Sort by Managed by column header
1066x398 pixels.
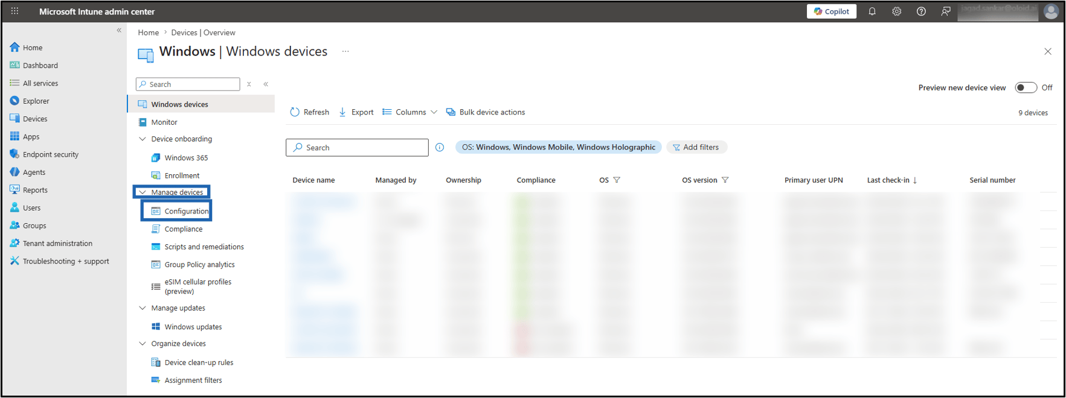(x=396, y=180)
